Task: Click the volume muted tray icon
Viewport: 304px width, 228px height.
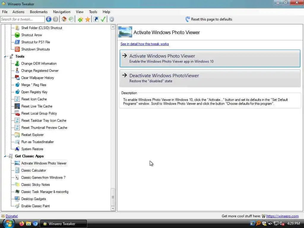Action: [x=282, y=224]
